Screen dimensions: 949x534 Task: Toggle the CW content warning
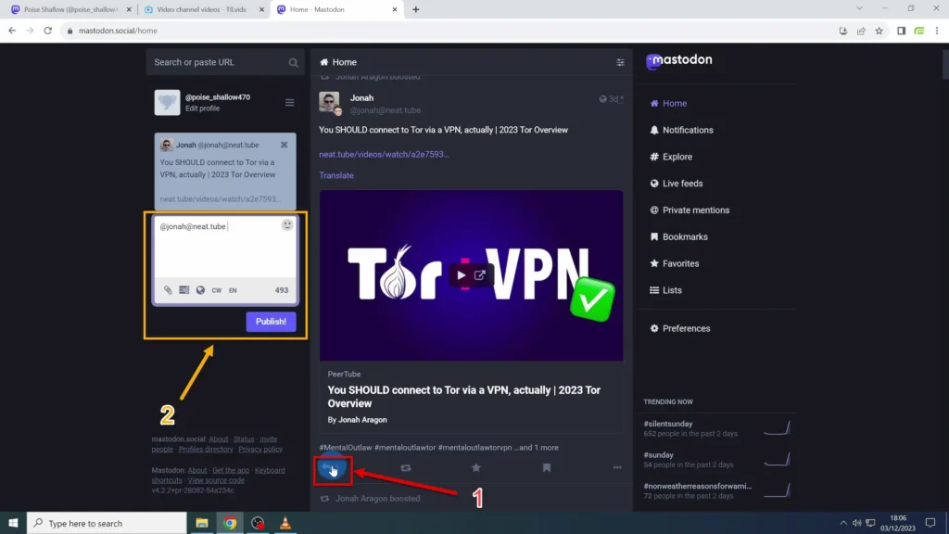point(217,290)
